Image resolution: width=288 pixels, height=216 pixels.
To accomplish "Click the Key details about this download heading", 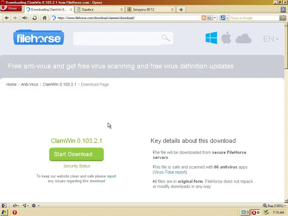I will pos(193,141).
